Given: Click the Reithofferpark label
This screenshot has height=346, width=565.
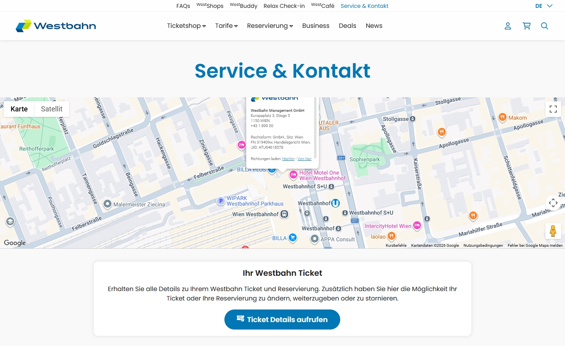Looking at the screenshot, I should pos(36,149).
